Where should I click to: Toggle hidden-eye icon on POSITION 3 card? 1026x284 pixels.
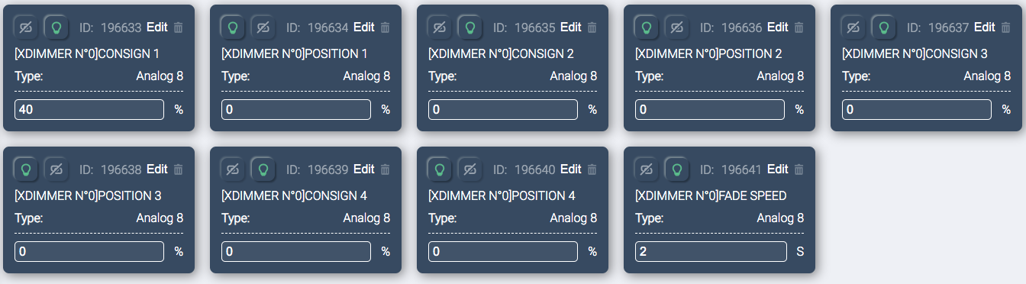point(56,169)
